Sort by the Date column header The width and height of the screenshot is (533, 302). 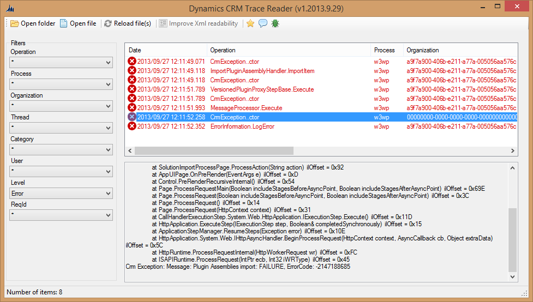(x=166, y=50)
